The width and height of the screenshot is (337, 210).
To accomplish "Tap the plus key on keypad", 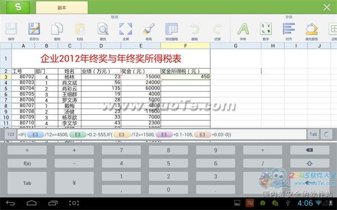I will (x=74, y=150).
